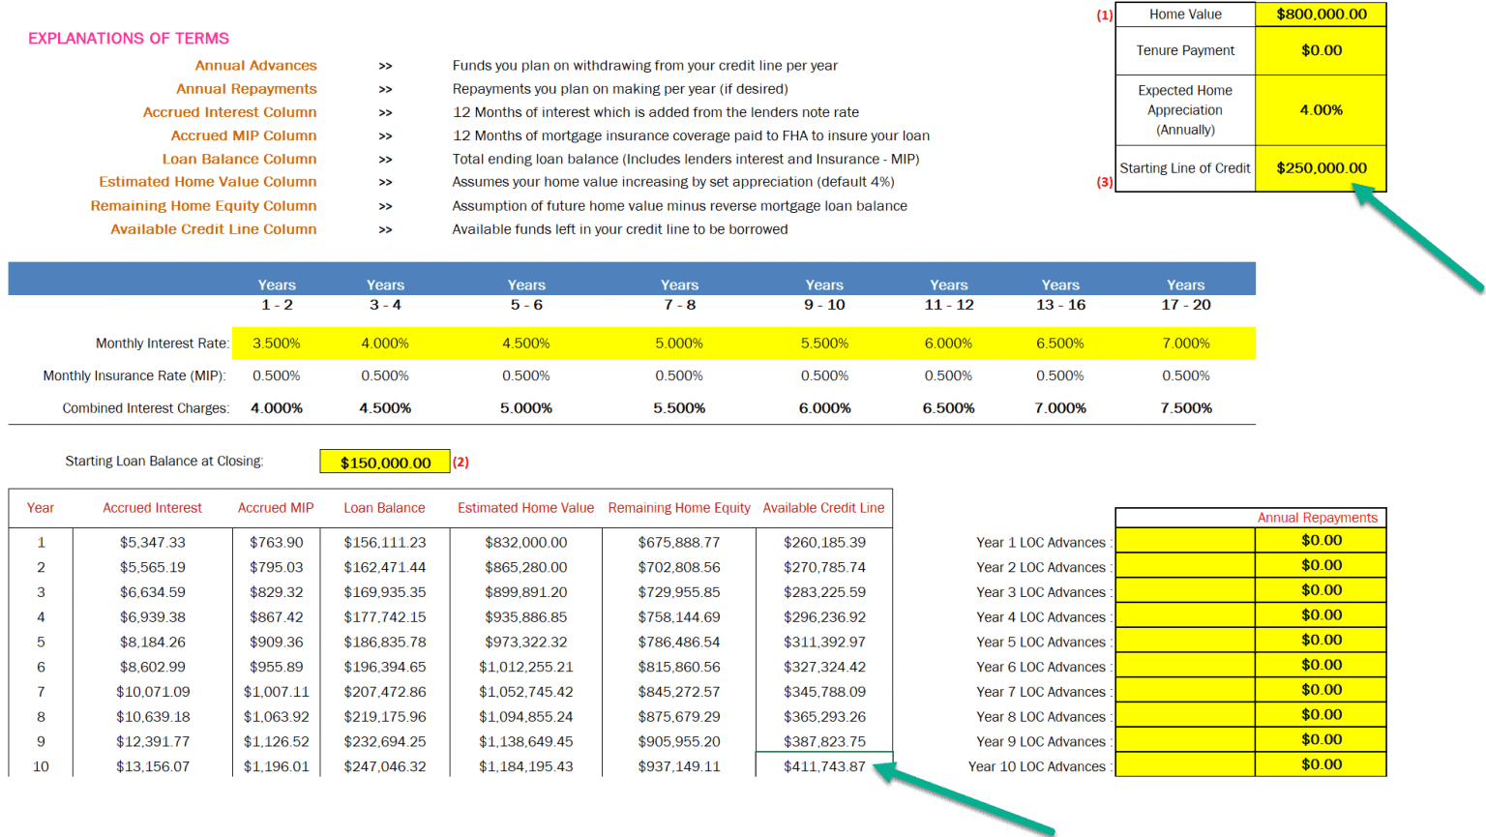Select the Tenure Payment yellow cell
This screenshot has width=1486, height=837.
1321,50
